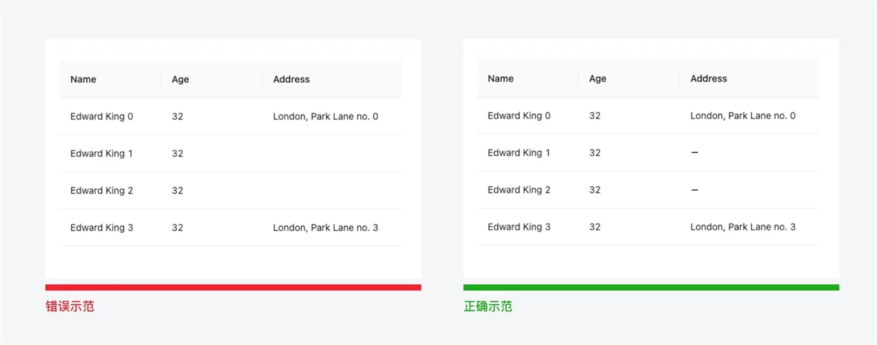Select Edward King 0 in the left table
This screenshot has height=345, width=877.
click(101, 117)
